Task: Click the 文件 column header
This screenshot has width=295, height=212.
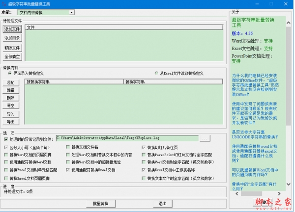Action: click(124, 27)
